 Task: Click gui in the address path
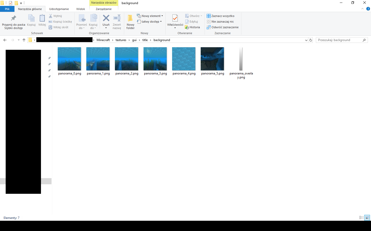[x=134, y=40]
